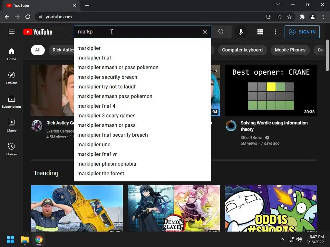Image resolution: width=330 pixels, height=247 pixels.
Task: Open YouTube settings three-dot menu
Action: (x=276, y=32)
